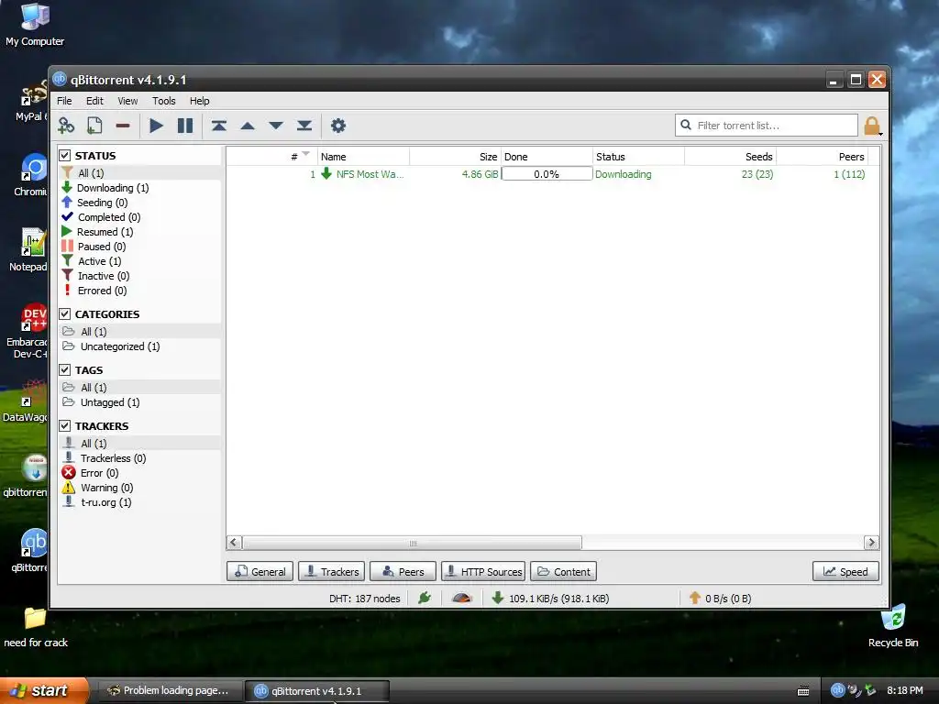Image resolution: width=939 pixels, height=704 pixels.
Task: Select the Seeding (0) status filter
Action: (102, 203)
